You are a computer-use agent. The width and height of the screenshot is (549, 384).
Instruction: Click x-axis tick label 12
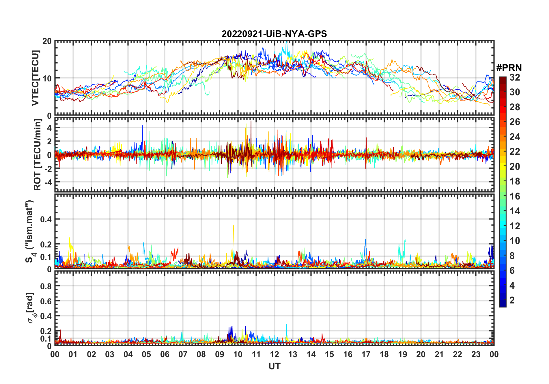click(x=274, y=354)
